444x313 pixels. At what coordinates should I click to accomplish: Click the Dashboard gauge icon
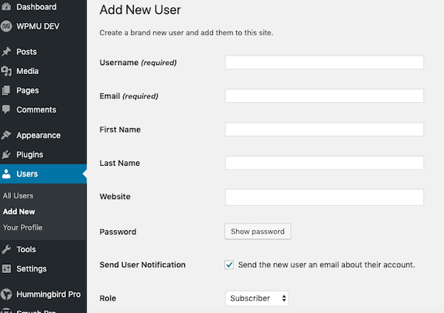[7, 7]
